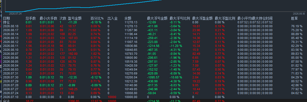The height and width of the screenshot is (102, 307).
Task: Click the 1.82 % percentage cell
Action: click(95, 54)
